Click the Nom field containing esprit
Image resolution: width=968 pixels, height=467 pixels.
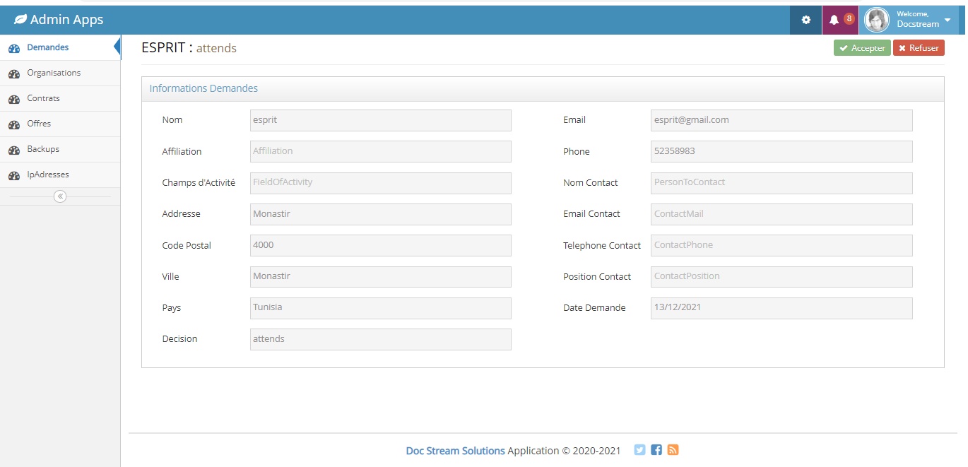[x=381, y=120]
